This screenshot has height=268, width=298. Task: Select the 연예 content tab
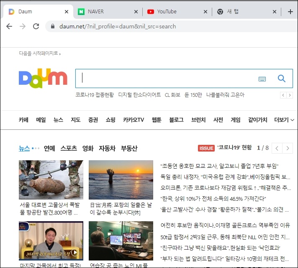click(49, 148)
